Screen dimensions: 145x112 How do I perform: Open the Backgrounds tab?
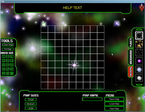click(x=131, y=57)
